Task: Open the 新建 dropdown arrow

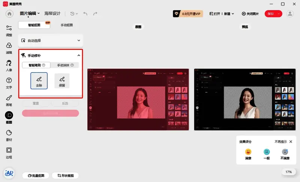Action: pos(233,14)
